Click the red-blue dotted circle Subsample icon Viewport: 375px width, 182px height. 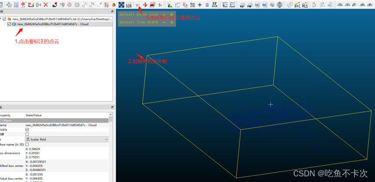coord(70,4)
